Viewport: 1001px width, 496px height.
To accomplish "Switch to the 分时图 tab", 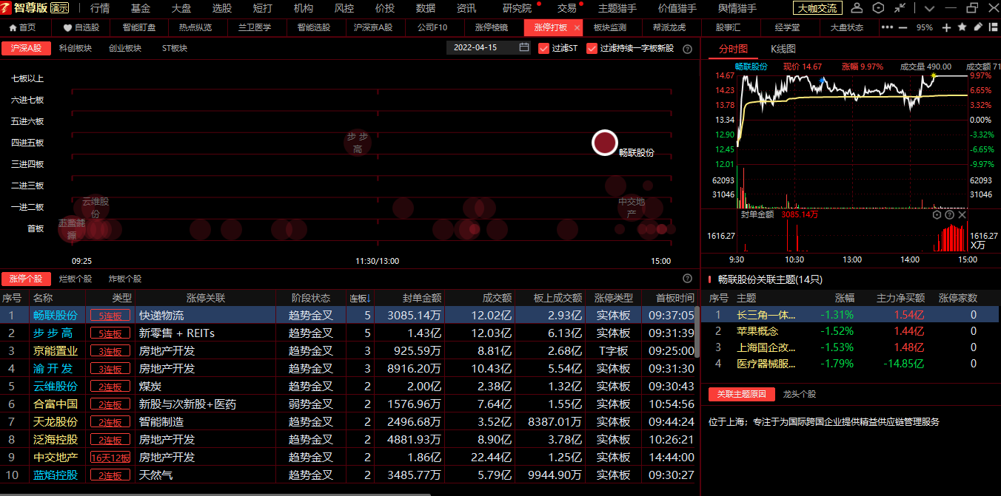I will pos(733,49).
